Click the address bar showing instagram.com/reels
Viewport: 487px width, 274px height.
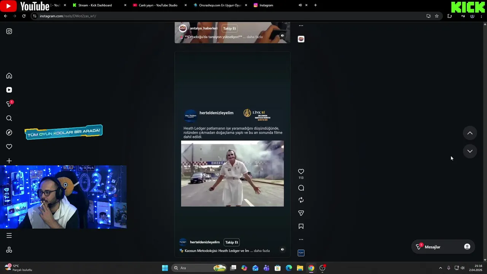[228, 16]
